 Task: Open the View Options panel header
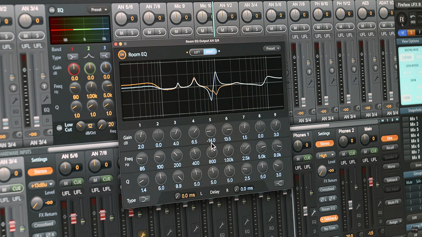click(410, 41)
